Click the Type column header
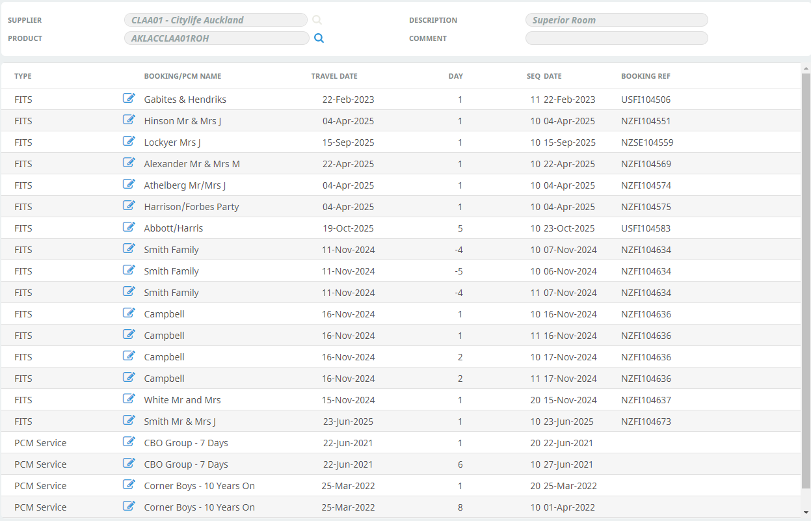811x521 pixels. [23, 76]
